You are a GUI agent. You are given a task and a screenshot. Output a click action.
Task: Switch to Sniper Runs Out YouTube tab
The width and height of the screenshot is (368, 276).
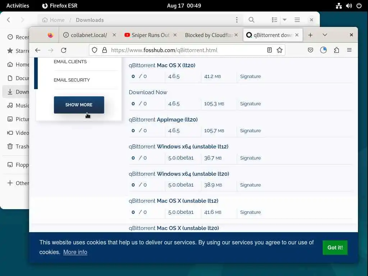[x=150, y=35]
